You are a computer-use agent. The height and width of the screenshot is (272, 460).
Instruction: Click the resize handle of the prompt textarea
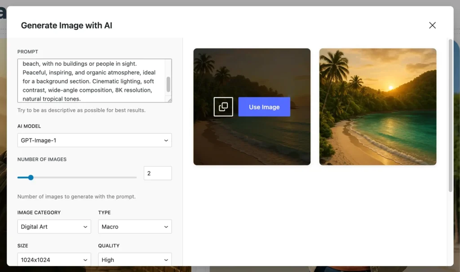tap(169, 100)
